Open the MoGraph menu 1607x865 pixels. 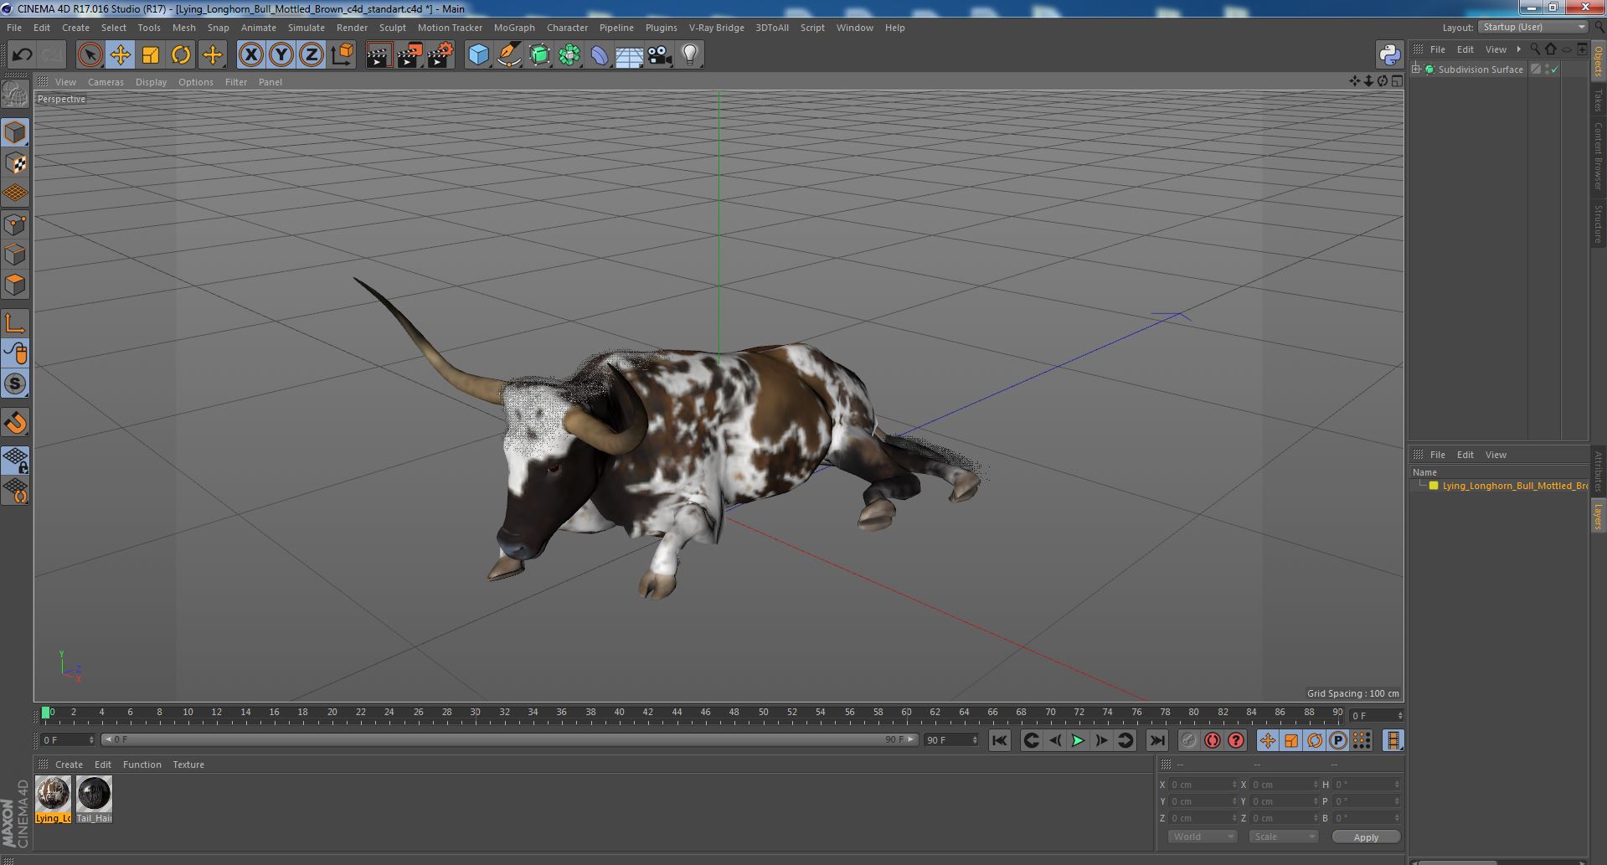514,28
